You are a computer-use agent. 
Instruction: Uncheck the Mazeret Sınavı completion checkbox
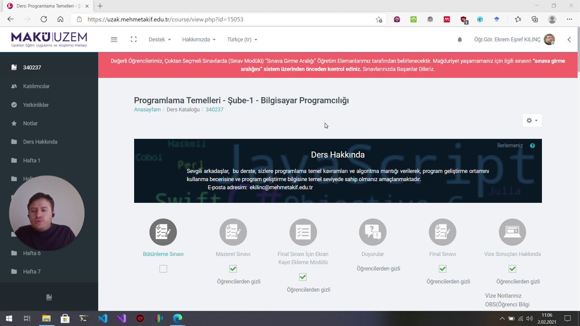pyautogui.click(x=233, y=269)
